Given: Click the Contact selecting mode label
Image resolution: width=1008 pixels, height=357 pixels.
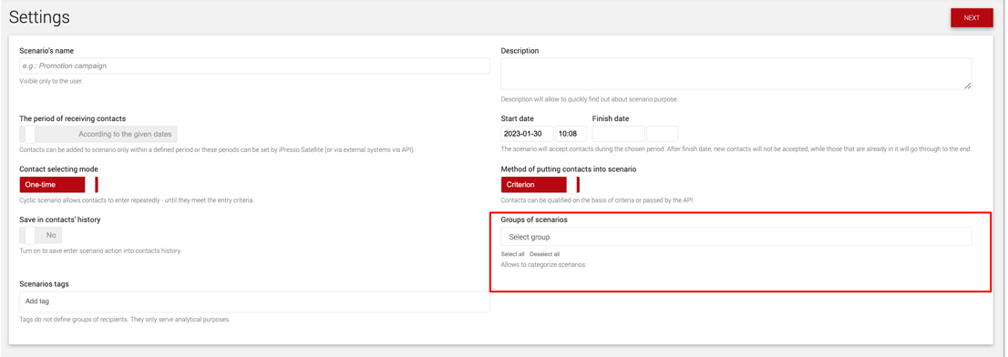Looking at the screenshot, I should point(58,168).
